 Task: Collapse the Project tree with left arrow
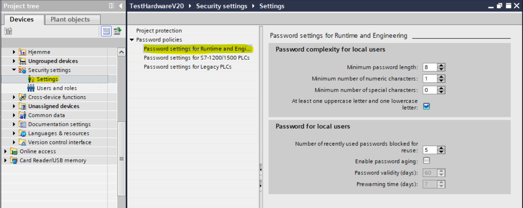point(121,6)
